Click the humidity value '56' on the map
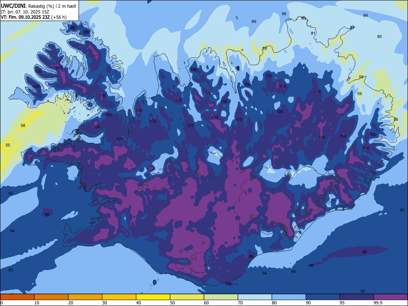Image resolution: width=408 pixels, height=306 pixels. [x=396, y=120]
